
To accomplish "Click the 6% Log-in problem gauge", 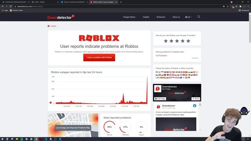I will 141,127.
